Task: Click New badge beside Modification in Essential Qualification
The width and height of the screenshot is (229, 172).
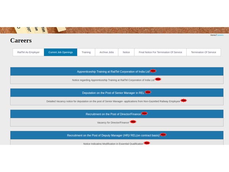Action: coord(147,143)
